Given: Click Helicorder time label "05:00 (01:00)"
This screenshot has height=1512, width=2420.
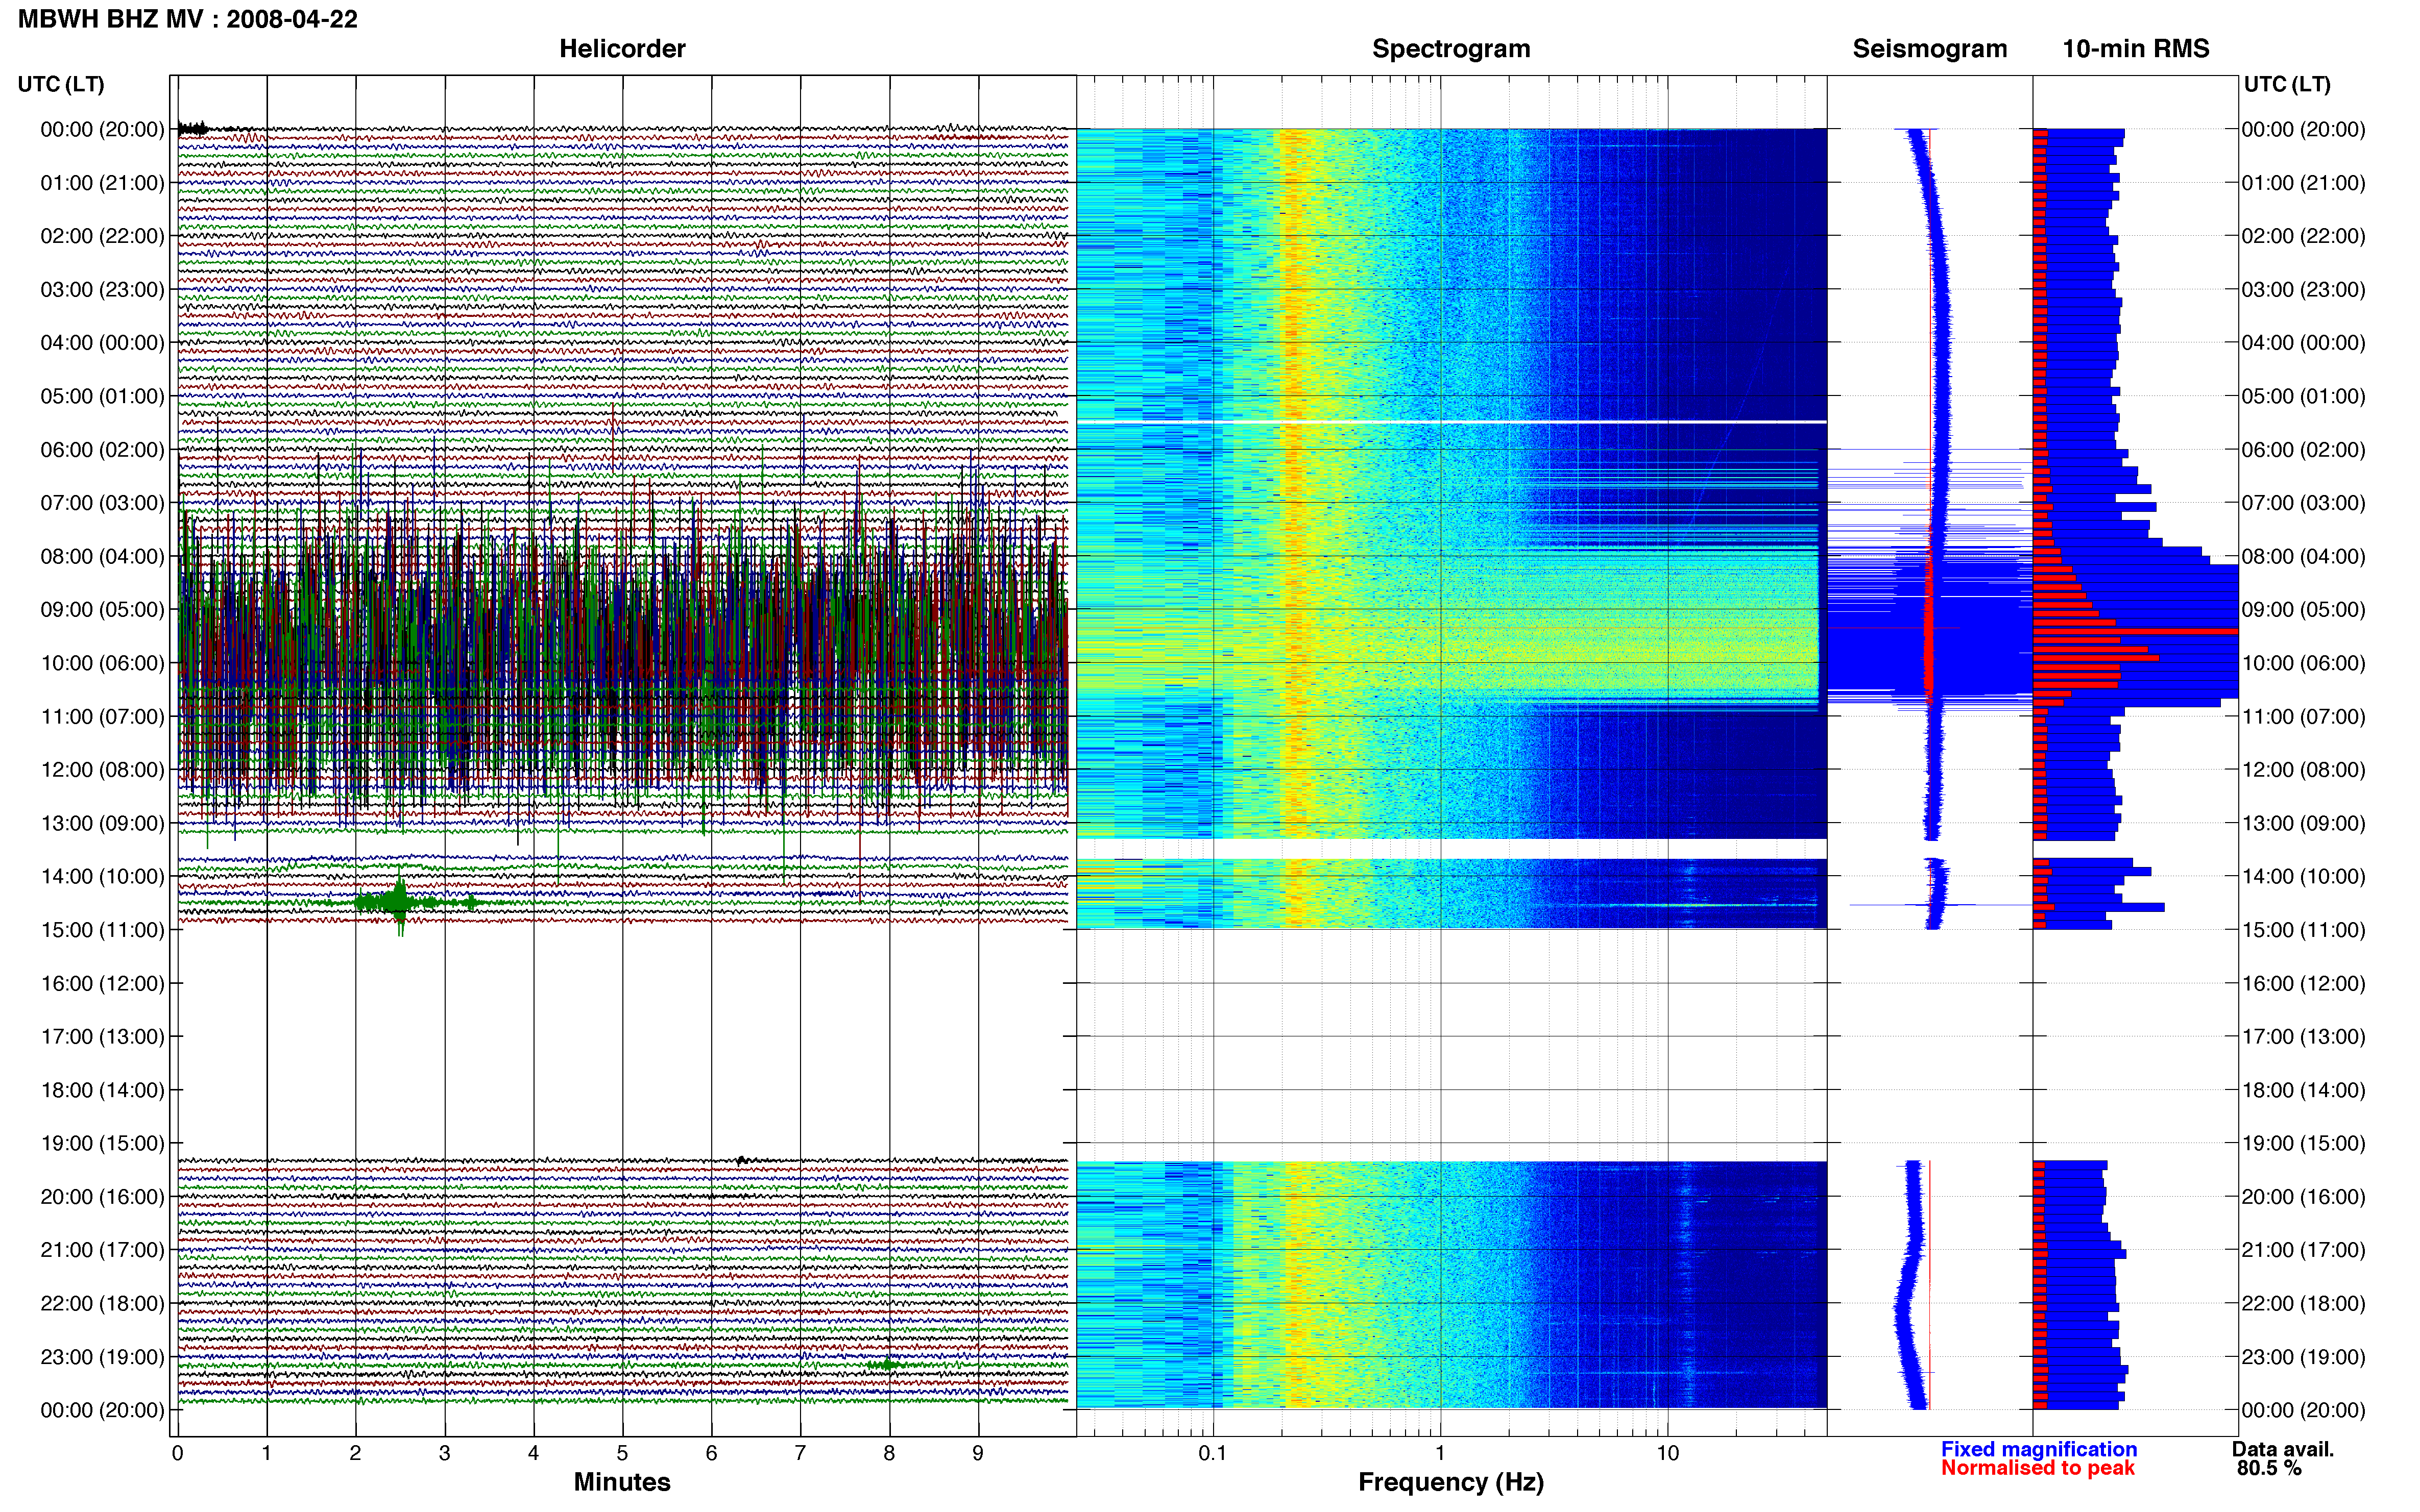Looking at the screenshot, I should [102, 396].
